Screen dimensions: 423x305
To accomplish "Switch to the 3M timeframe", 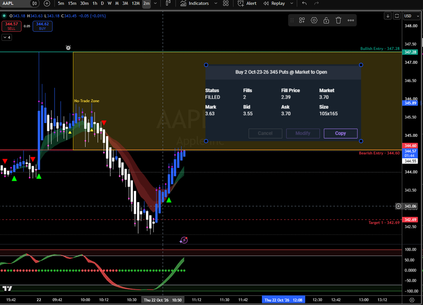I will [125, 4].
